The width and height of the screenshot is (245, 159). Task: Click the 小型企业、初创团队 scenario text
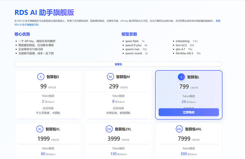point(119,113)
